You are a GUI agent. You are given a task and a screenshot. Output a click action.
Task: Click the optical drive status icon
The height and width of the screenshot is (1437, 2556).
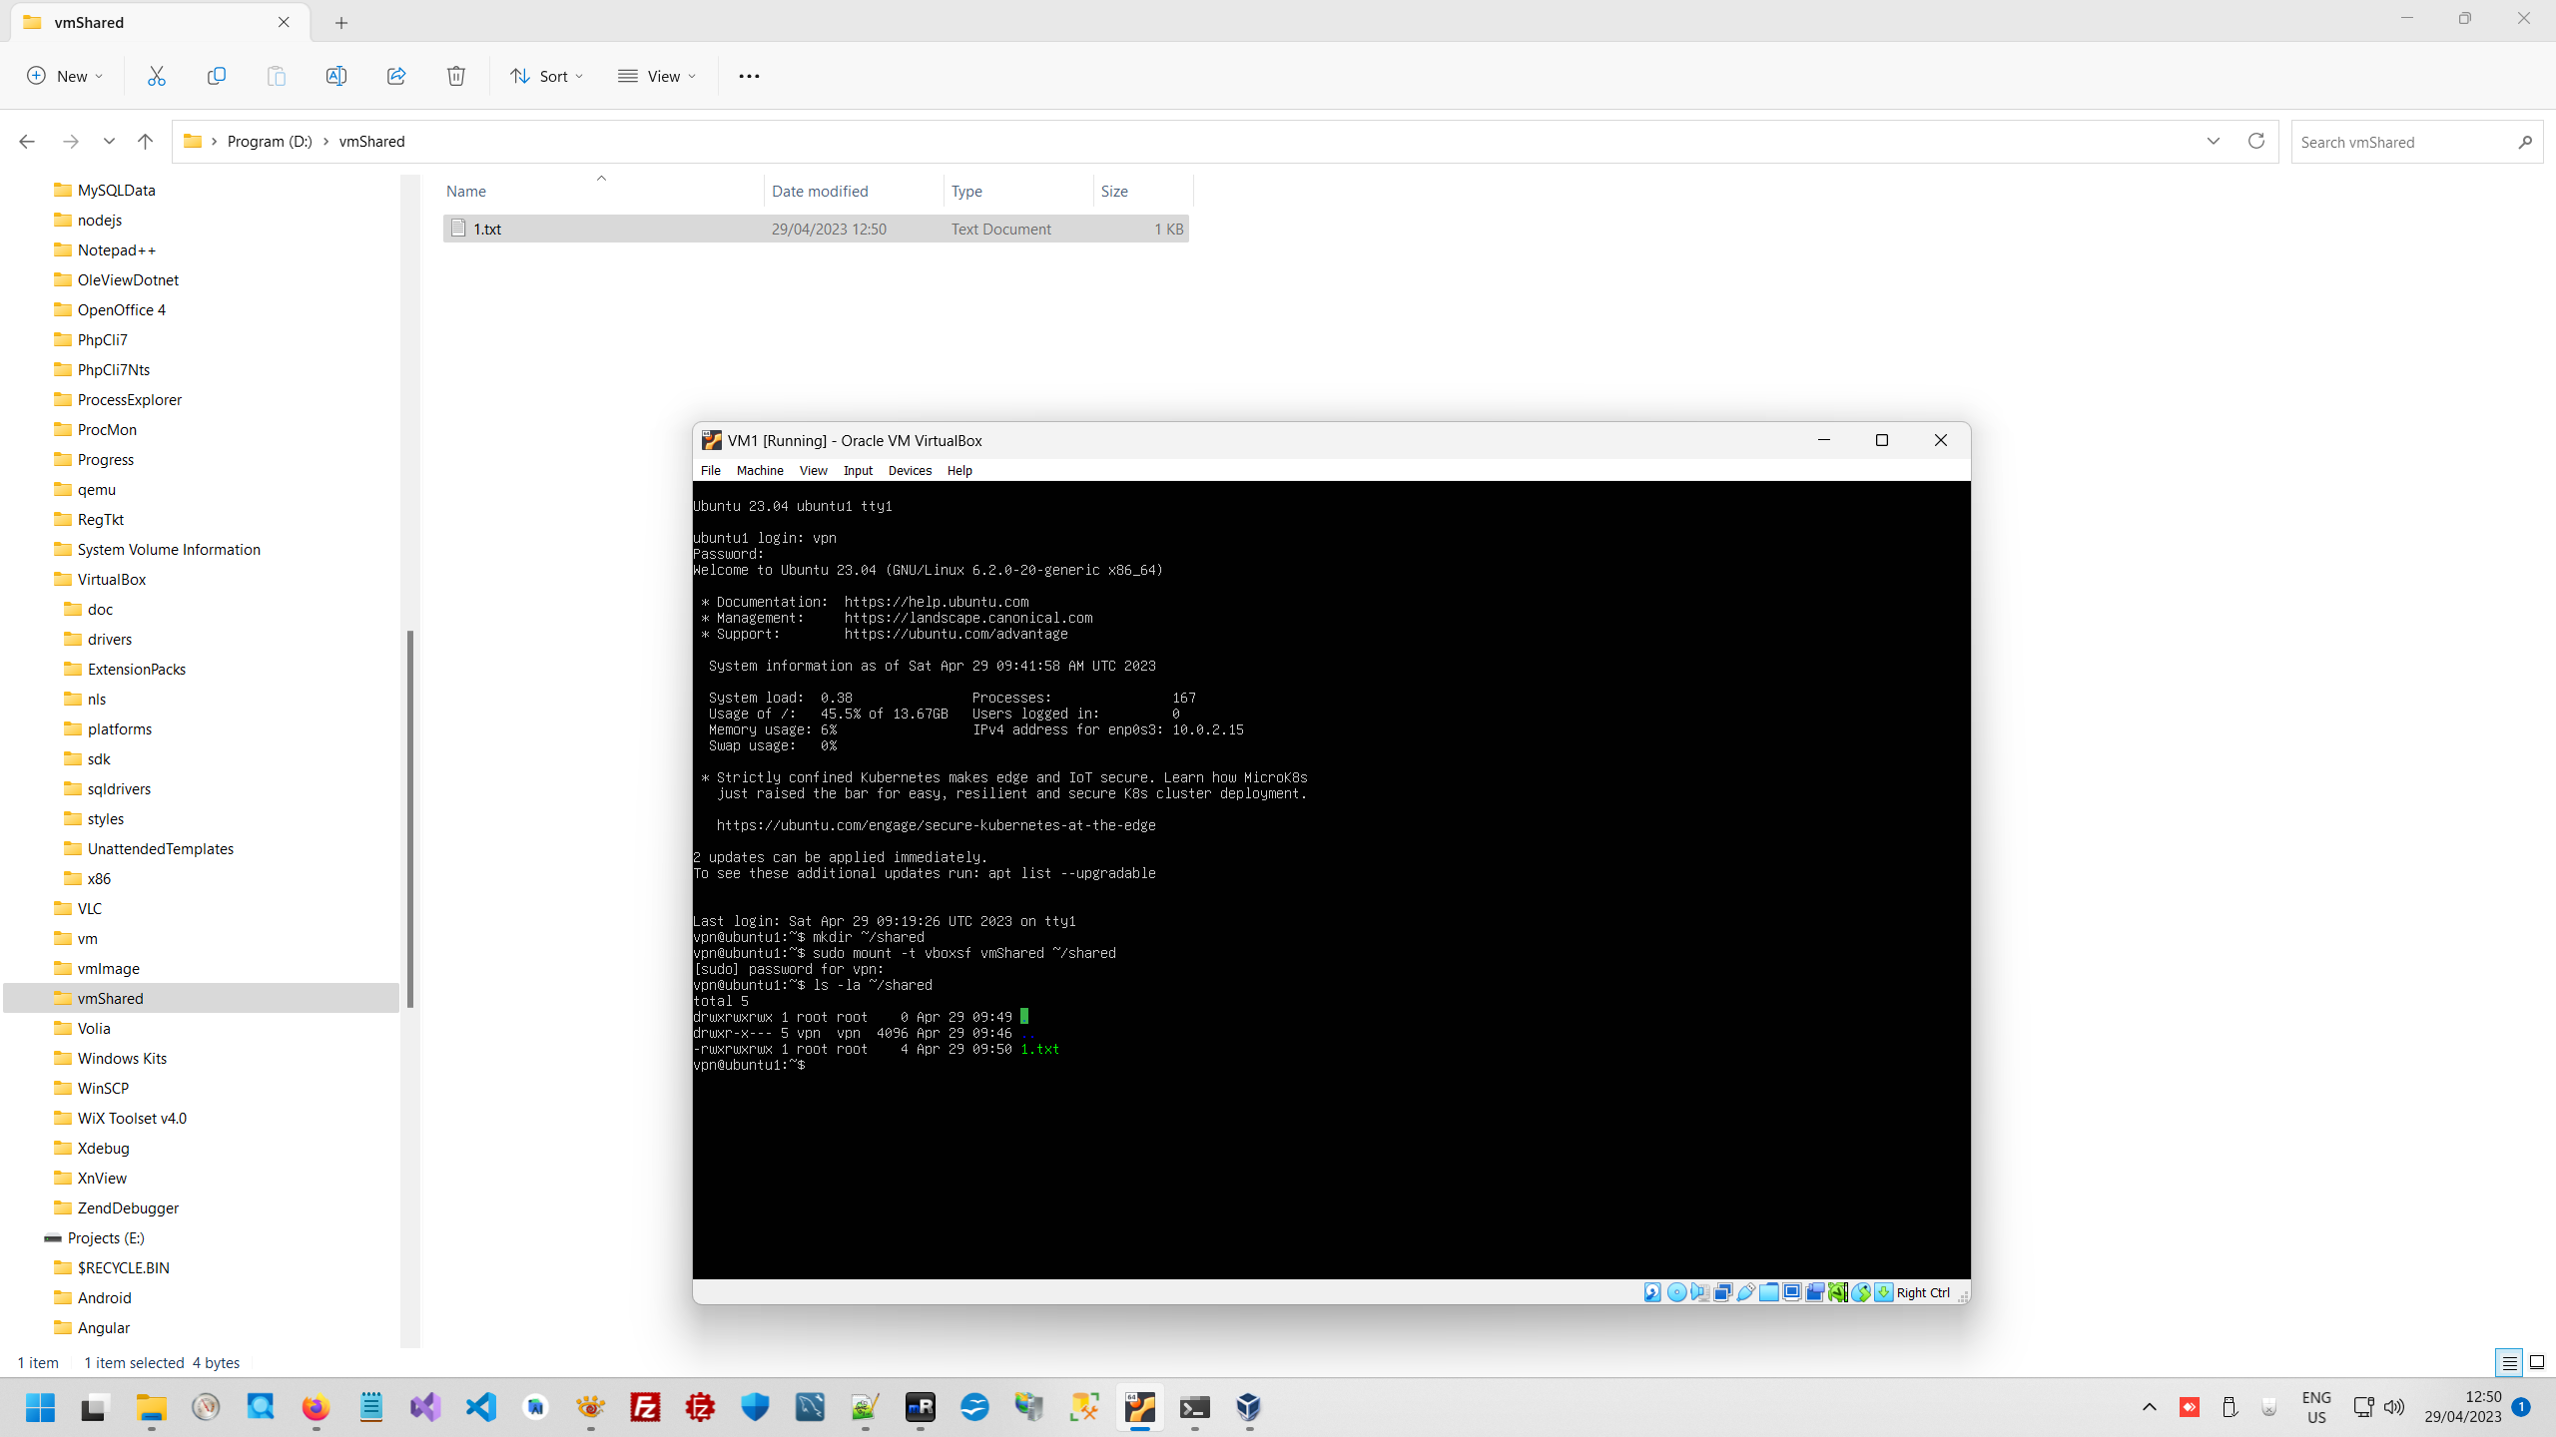click(x=1676, y=1292)
